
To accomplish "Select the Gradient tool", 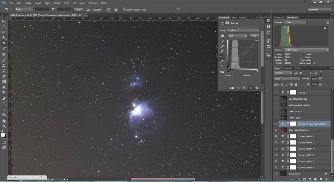I will (4, 82).
